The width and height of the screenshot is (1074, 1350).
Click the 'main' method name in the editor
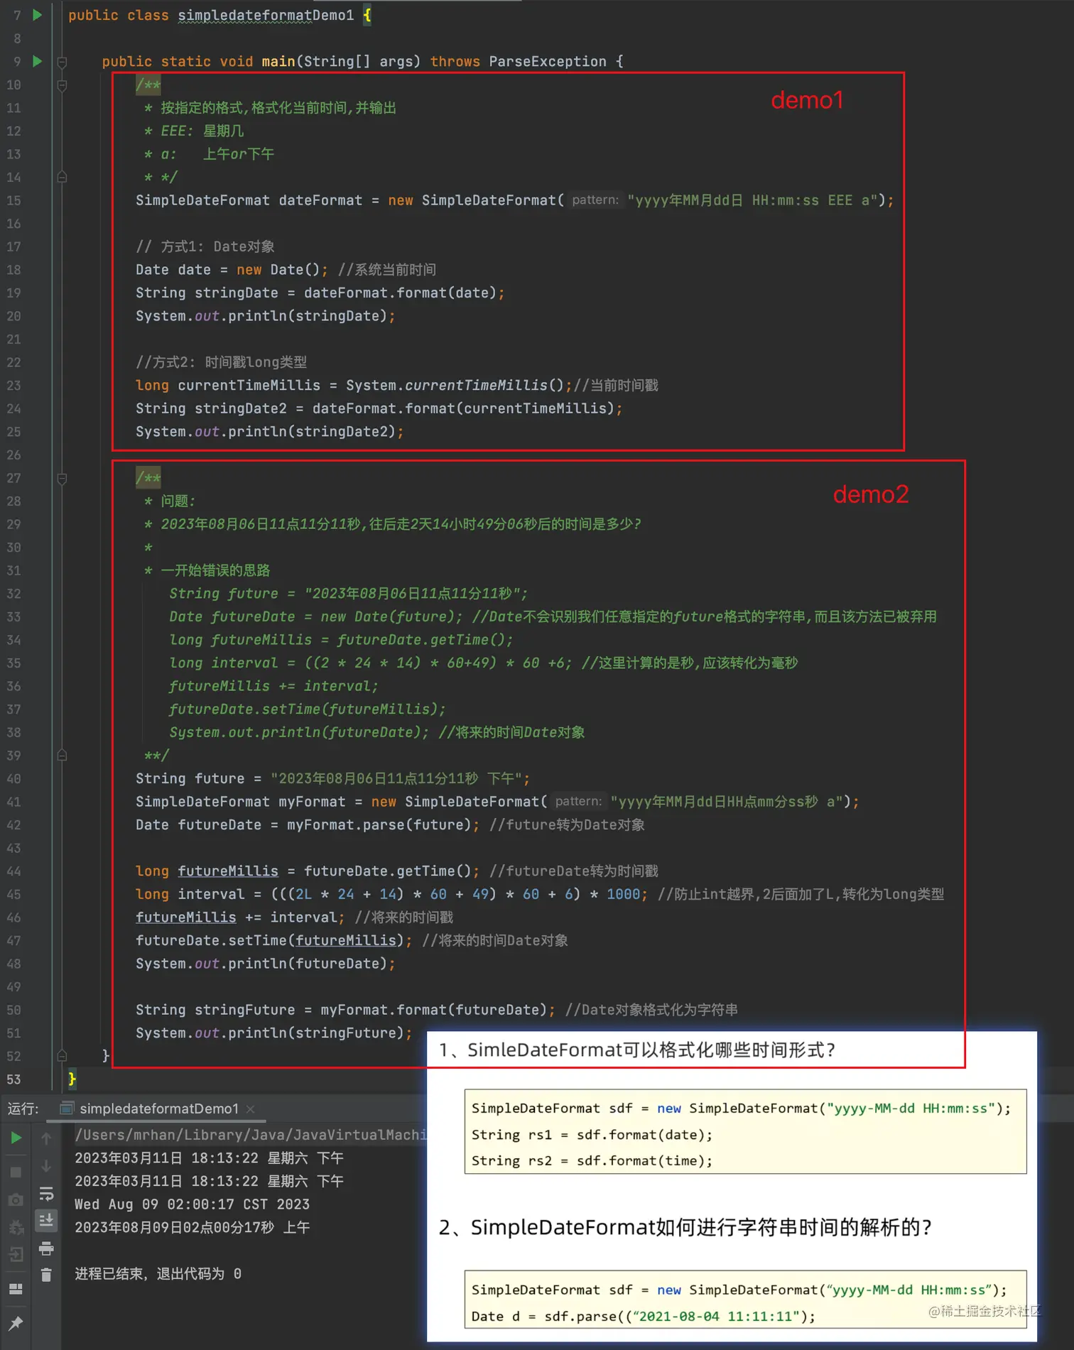pyautogui.click(x=278, y=62)
